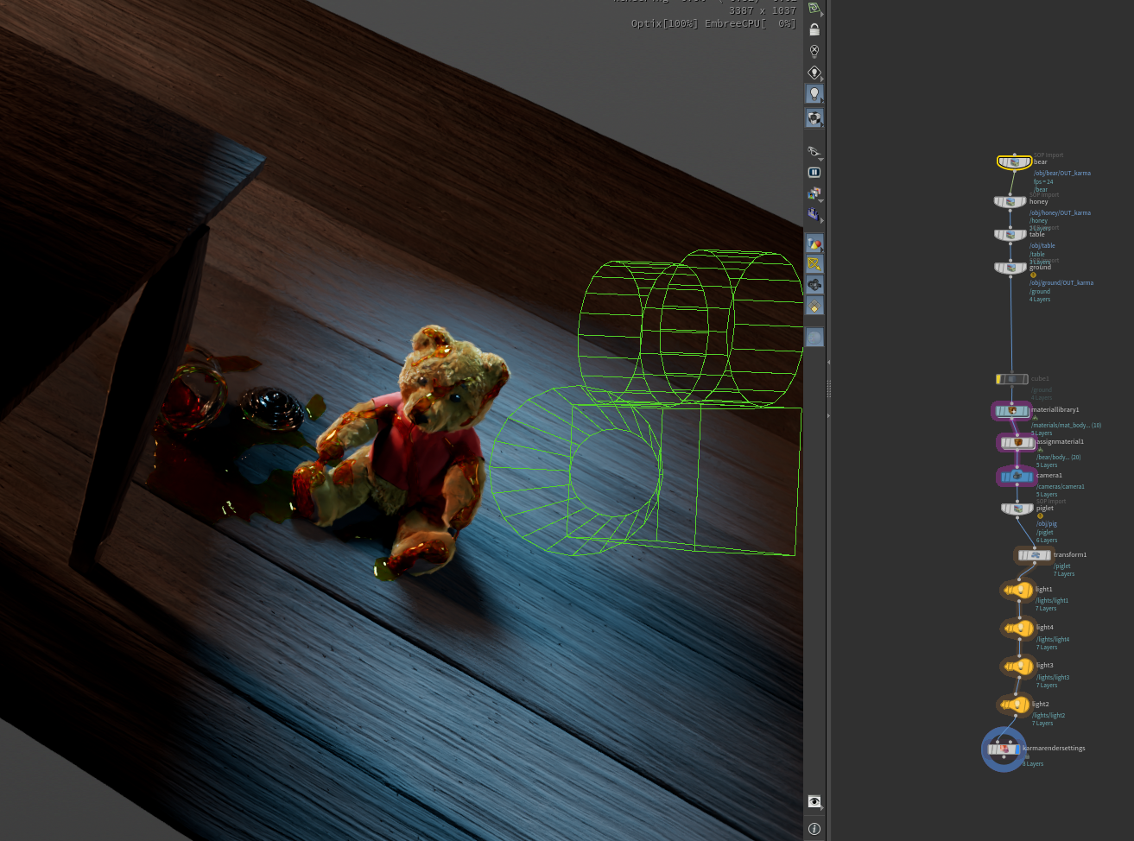Viewport: 1134px width, 841px height.
Task: Click the "/obj/table" path text
Action: point(1042,246)
